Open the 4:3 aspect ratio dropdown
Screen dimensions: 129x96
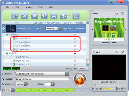click(x=116, y=52)
